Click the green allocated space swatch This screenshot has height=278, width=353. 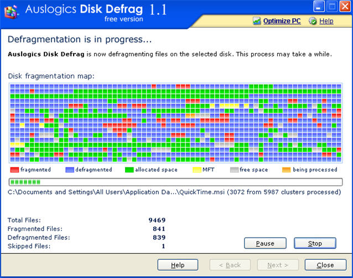pos(129,170)
